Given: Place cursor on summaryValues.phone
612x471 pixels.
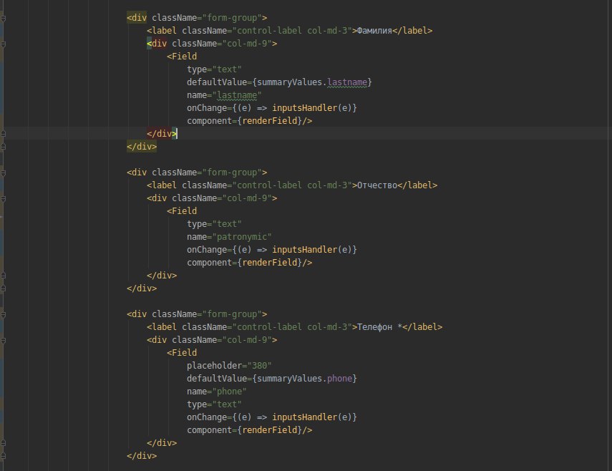Looking at the screenshot, I should (x=304, y=378).
